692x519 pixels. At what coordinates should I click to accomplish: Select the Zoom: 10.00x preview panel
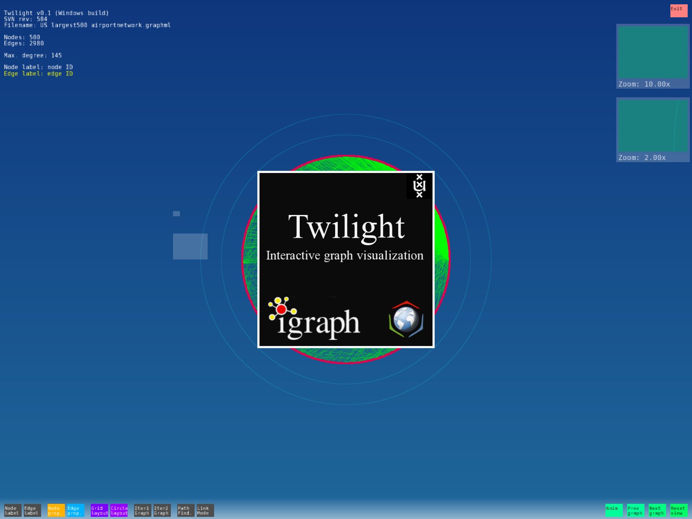click(x=653, y=56)
